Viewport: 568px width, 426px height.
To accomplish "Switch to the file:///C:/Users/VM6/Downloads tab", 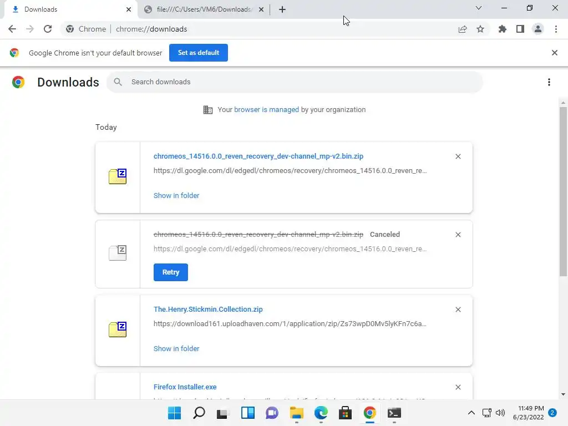I will (x=204, y=9).
